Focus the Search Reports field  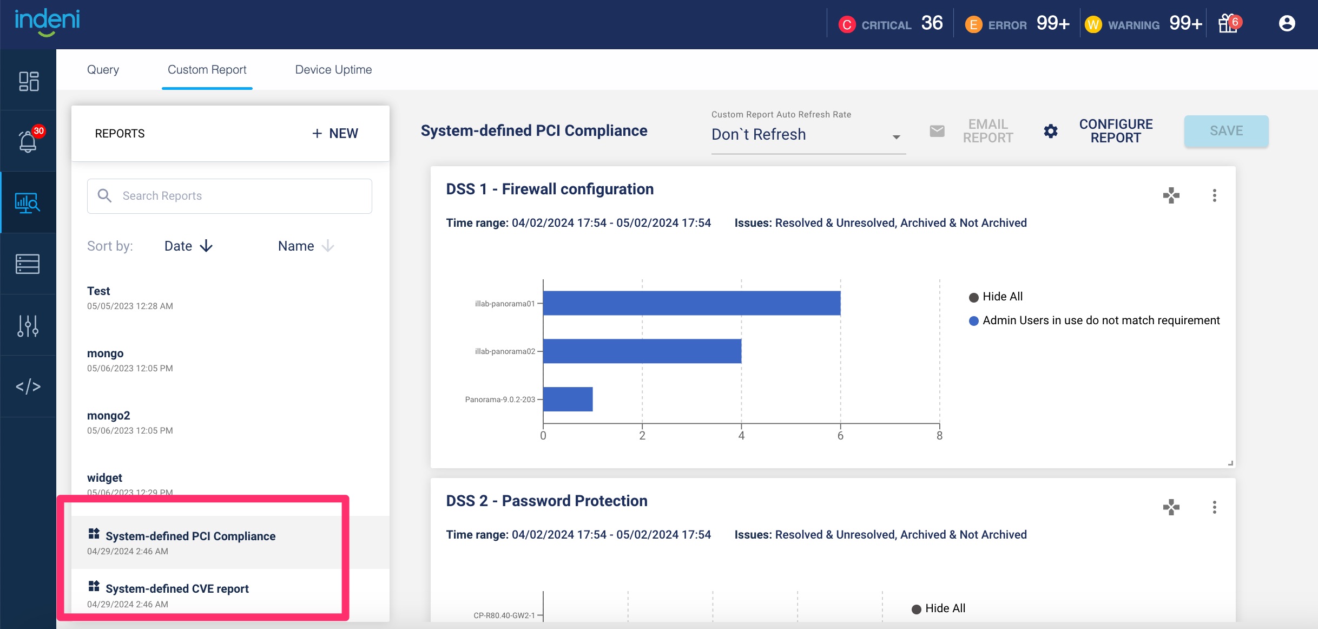pos(229,196)
